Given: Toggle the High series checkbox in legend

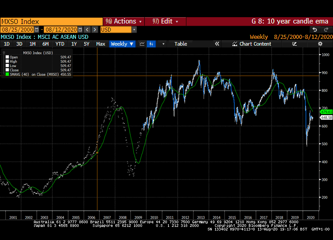Looking at the screenshot, I should click(x=7, y=61).
